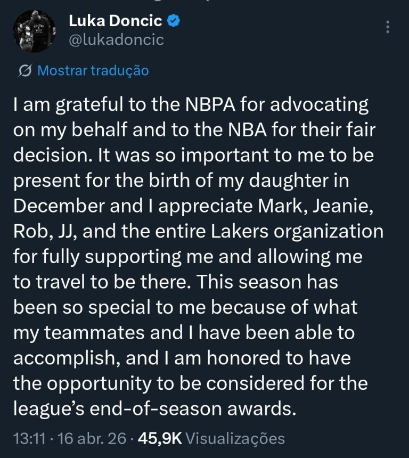409x458 pixels.
Task: Click the 16 abr. 26 date
Action: coord(92,438)
